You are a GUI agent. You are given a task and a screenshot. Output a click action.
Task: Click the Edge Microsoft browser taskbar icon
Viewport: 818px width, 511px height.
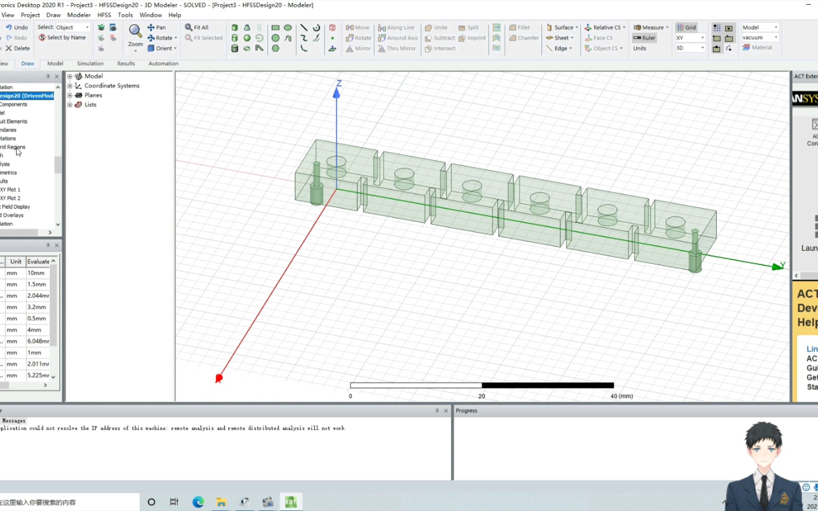tap(198, 502)
